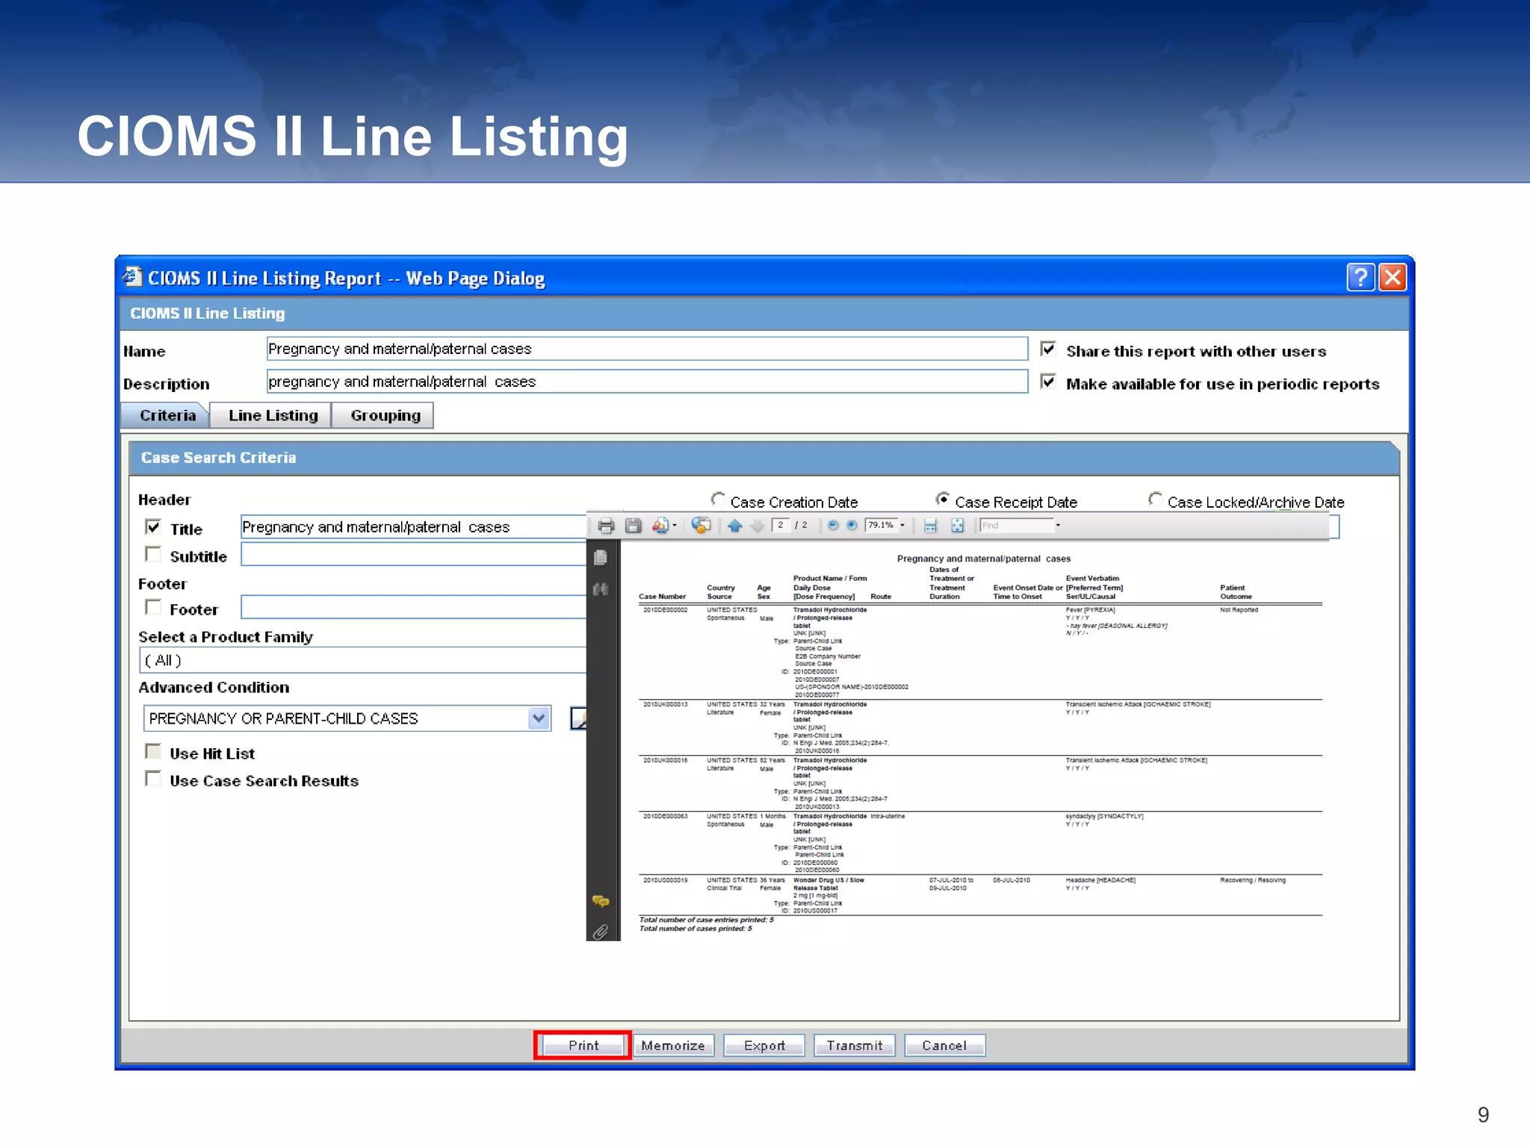The image size is (1530, 1147).
Task: Click the dialog Help question mark icon
Action: pyautogui.click(x=1361, y=277)
